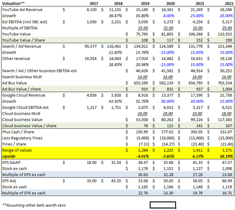Click the Assuming other bets worth zero footnote
The image size is (235, 210).
click(34, 205)
